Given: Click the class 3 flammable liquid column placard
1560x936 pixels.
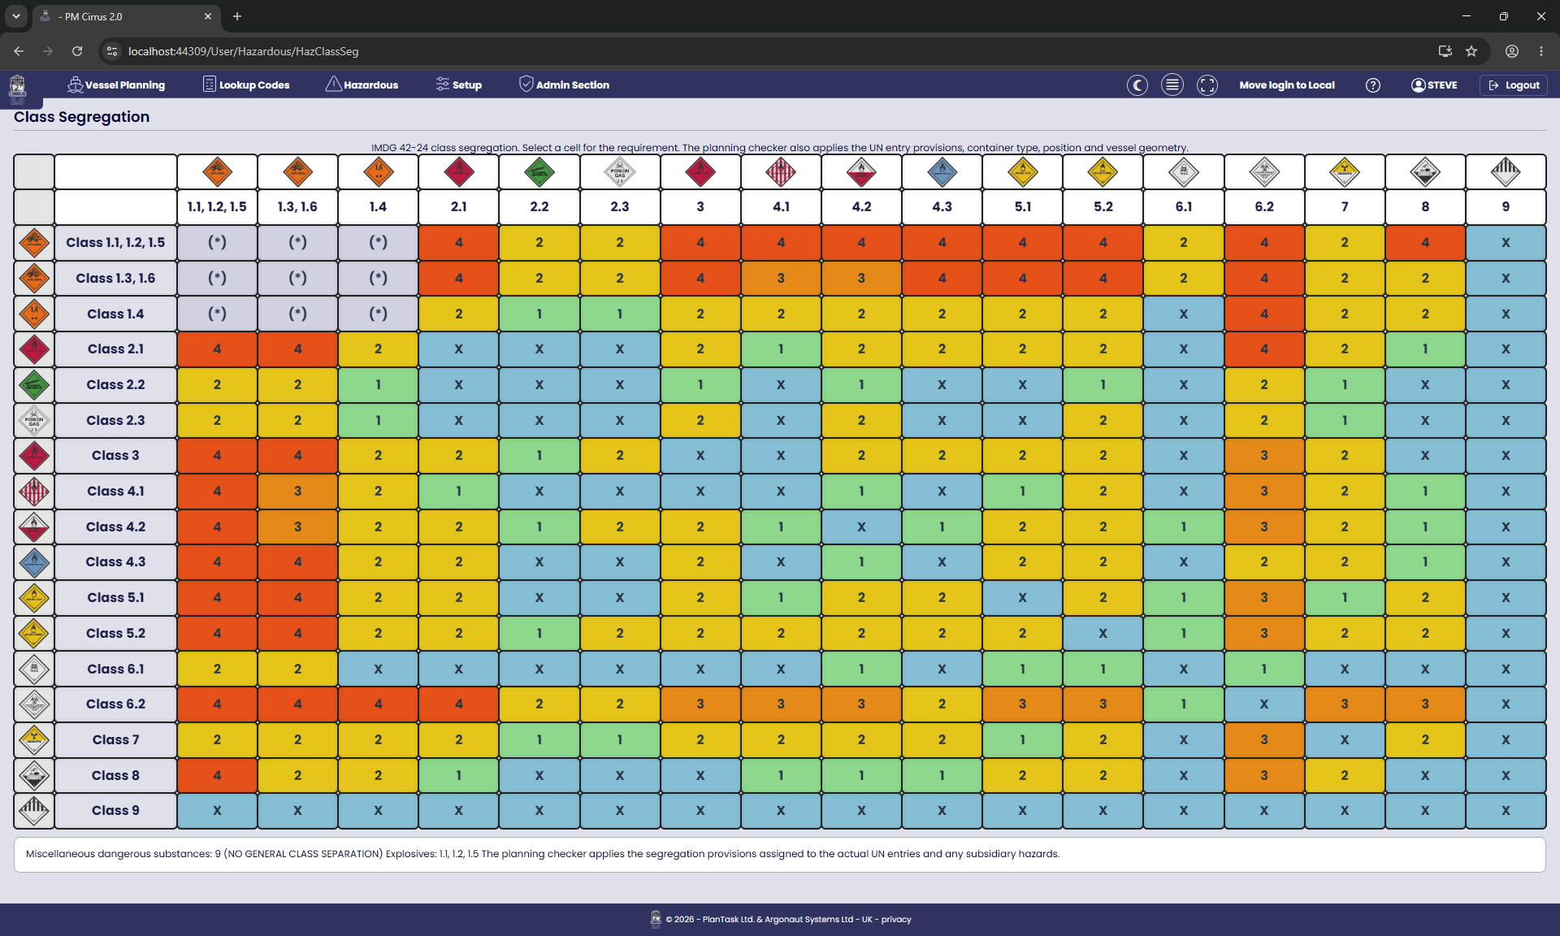Looking at the screenshot, I should tap(700, 171).
